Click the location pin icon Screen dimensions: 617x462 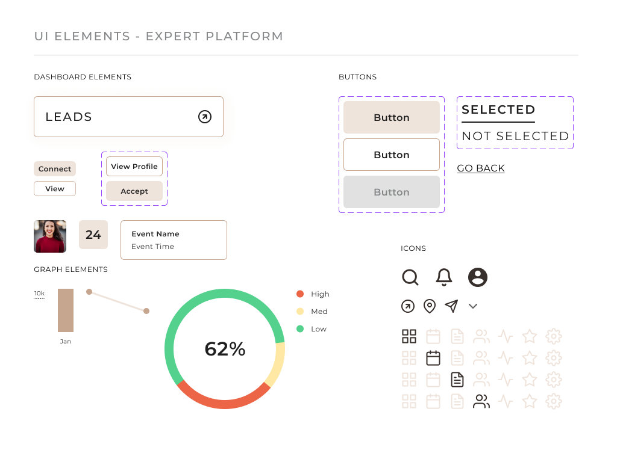(x=430, y=306)
